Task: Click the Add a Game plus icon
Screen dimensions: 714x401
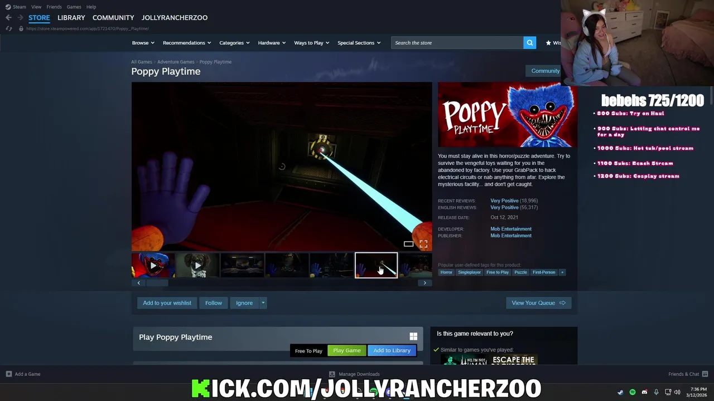Action: coord(9,374)
